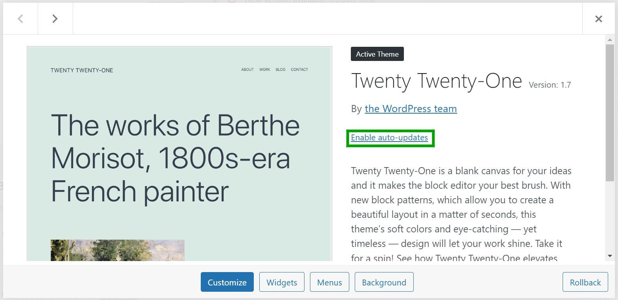Click WORK in the theme preview
This screenshot has height=300, width=618.
(265, 70)
